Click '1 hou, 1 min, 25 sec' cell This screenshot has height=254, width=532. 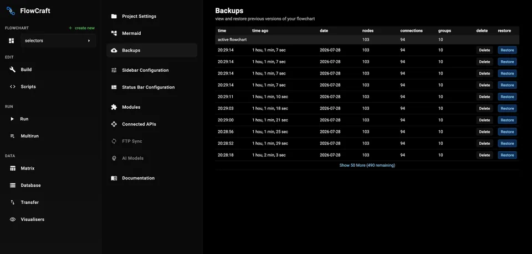click(x=270, y=131)
